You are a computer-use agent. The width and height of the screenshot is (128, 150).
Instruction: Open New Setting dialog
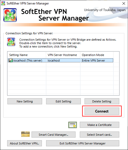click(25, 101)
